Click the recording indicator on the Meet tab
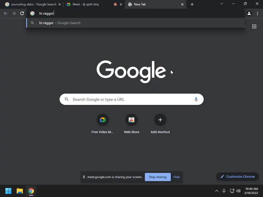Screen dimensions: 263x197 (x=115, y=4)
